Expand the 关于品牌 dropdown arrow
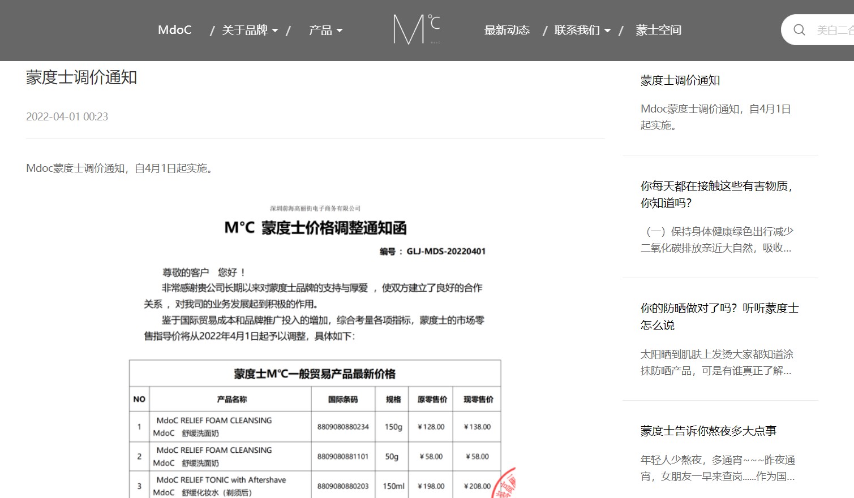 pyautogui.click(x=275, y=31)
